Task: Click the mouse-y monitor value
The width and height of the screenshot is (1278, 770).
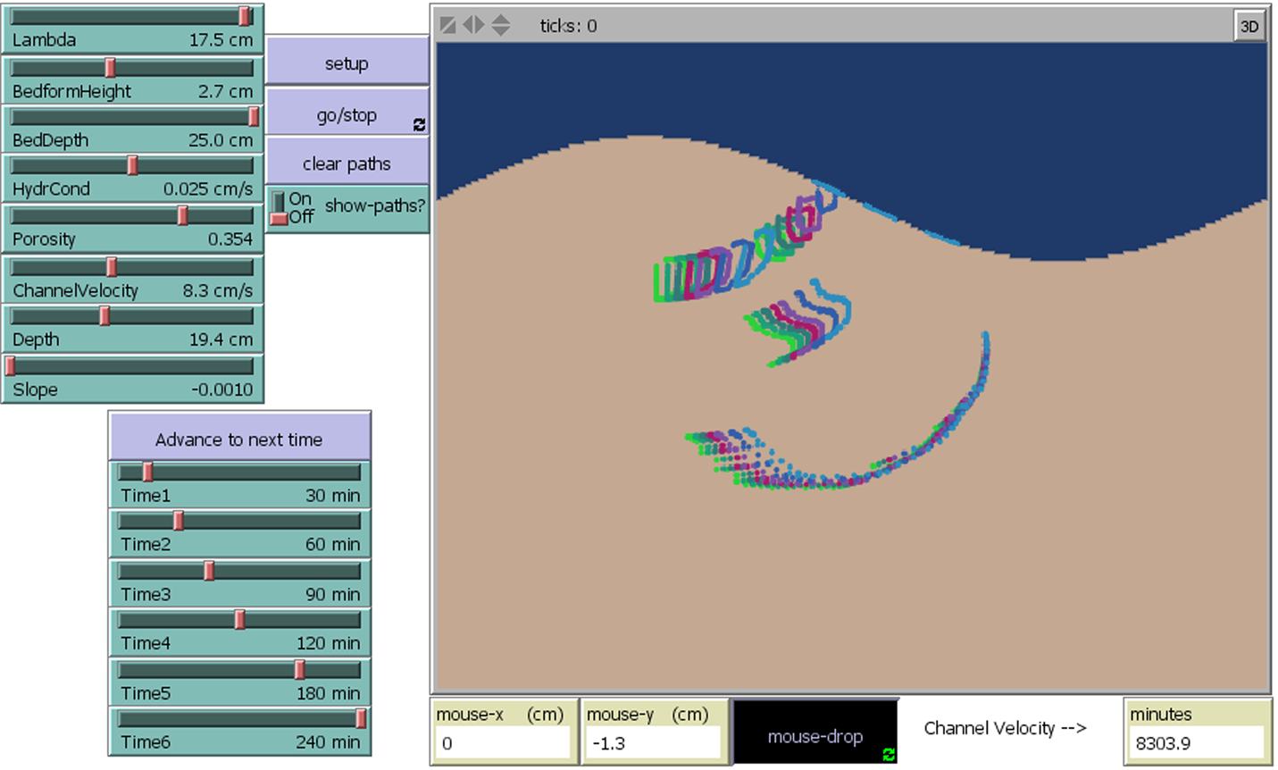Action: click(x=653, y=743)
